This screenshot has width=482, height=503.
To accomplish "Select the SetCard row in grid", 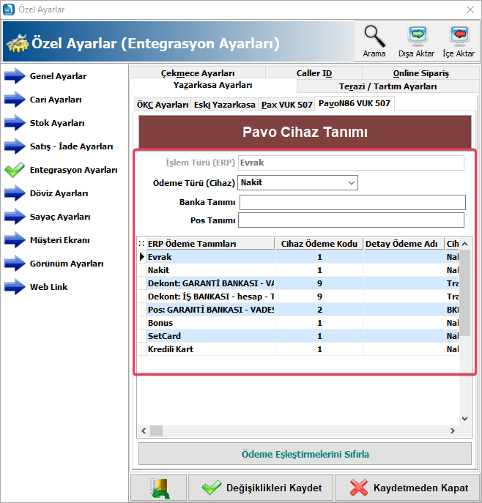I will 298,336.
